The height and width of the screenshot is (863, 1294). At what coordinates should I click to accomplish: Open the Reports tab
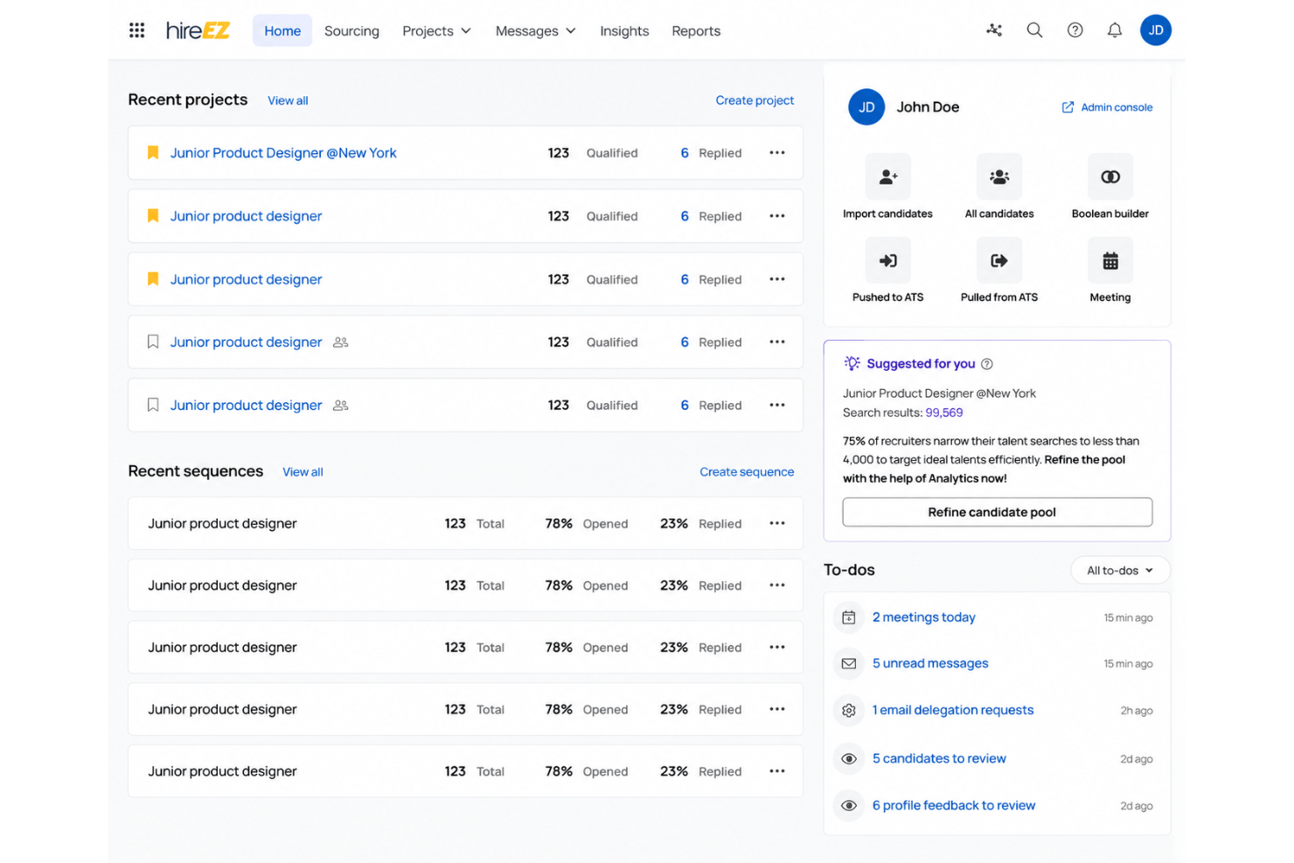point(696,31)
